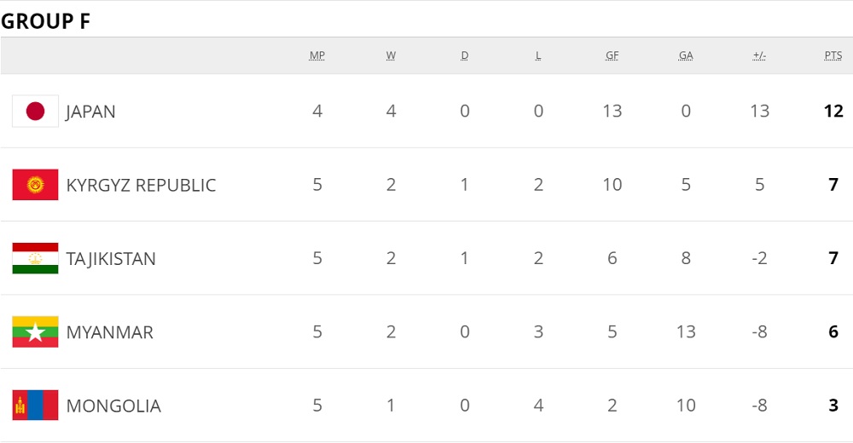Screen dimensions: 853x443
Task: Click the Japan flag icon
Action: coord(35,111)
